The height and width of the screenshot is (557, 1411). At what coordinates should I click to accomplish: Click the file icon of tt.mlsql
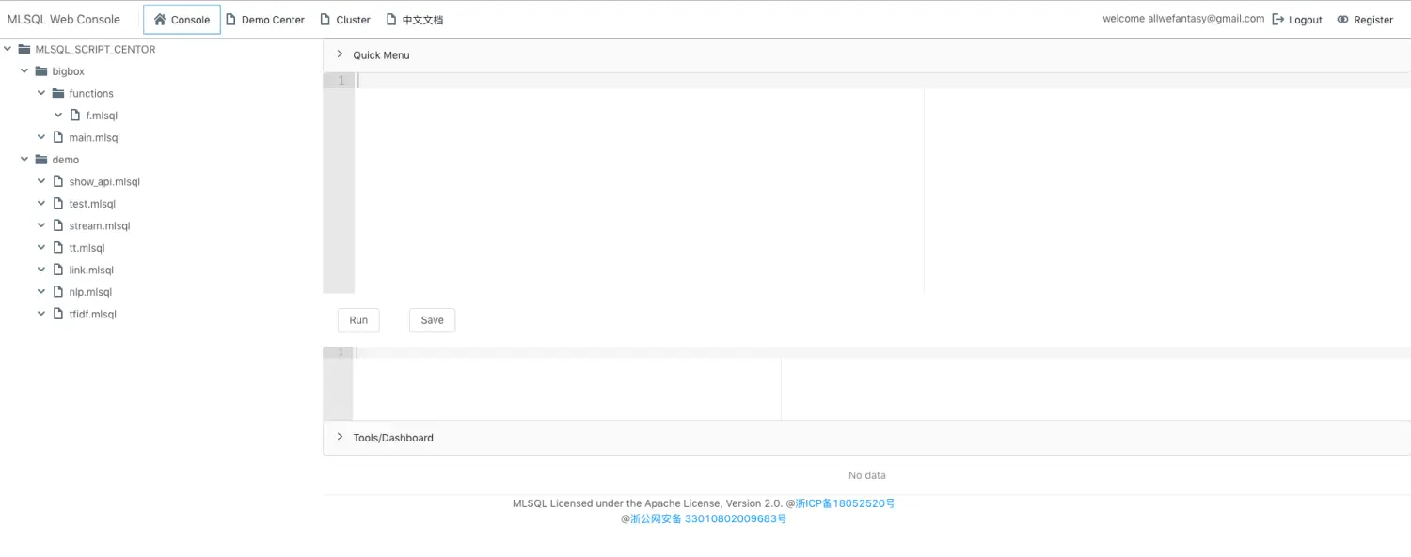pyautogui.click(x=58, y=248)
